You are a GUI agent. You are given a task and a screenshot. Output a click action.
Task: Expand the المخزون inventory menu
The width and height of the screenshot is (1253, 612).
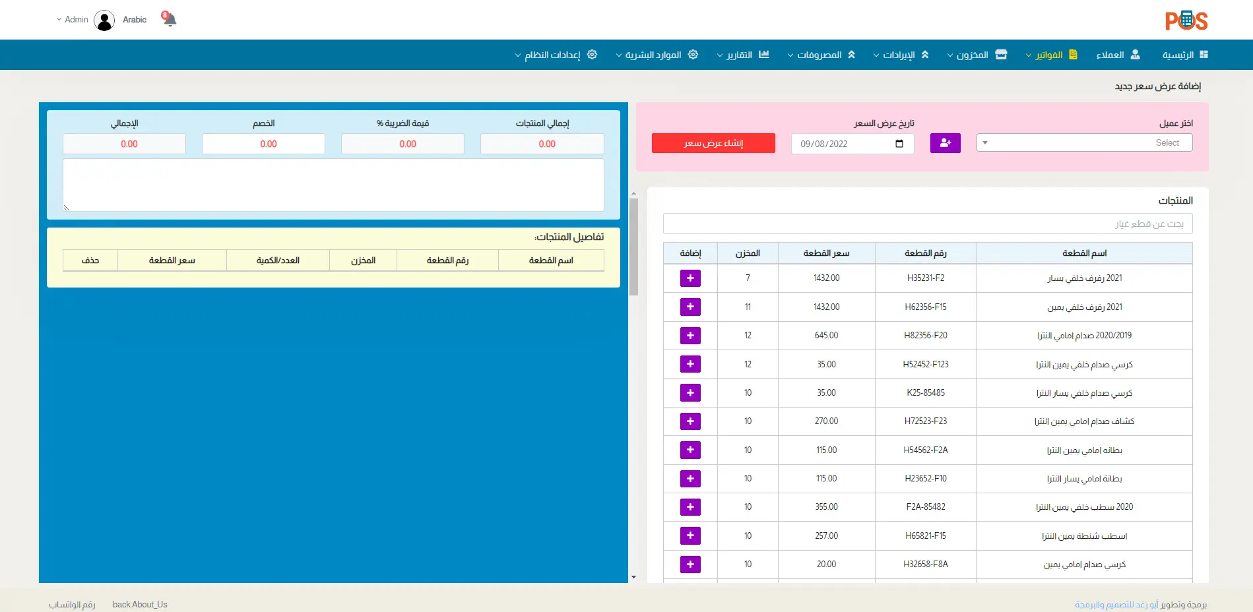pos(977,55)
